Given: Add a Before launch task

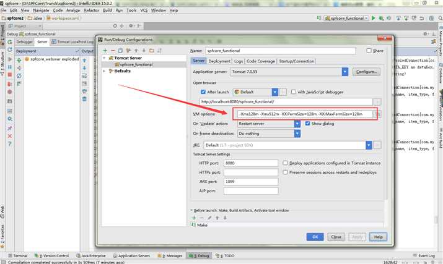Looking at the screenshot, I should tap(194, 218).
